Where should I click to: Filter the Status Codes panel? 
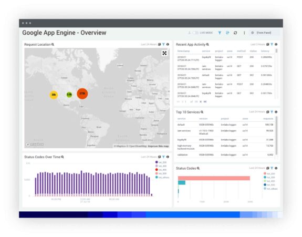point(272,168)
